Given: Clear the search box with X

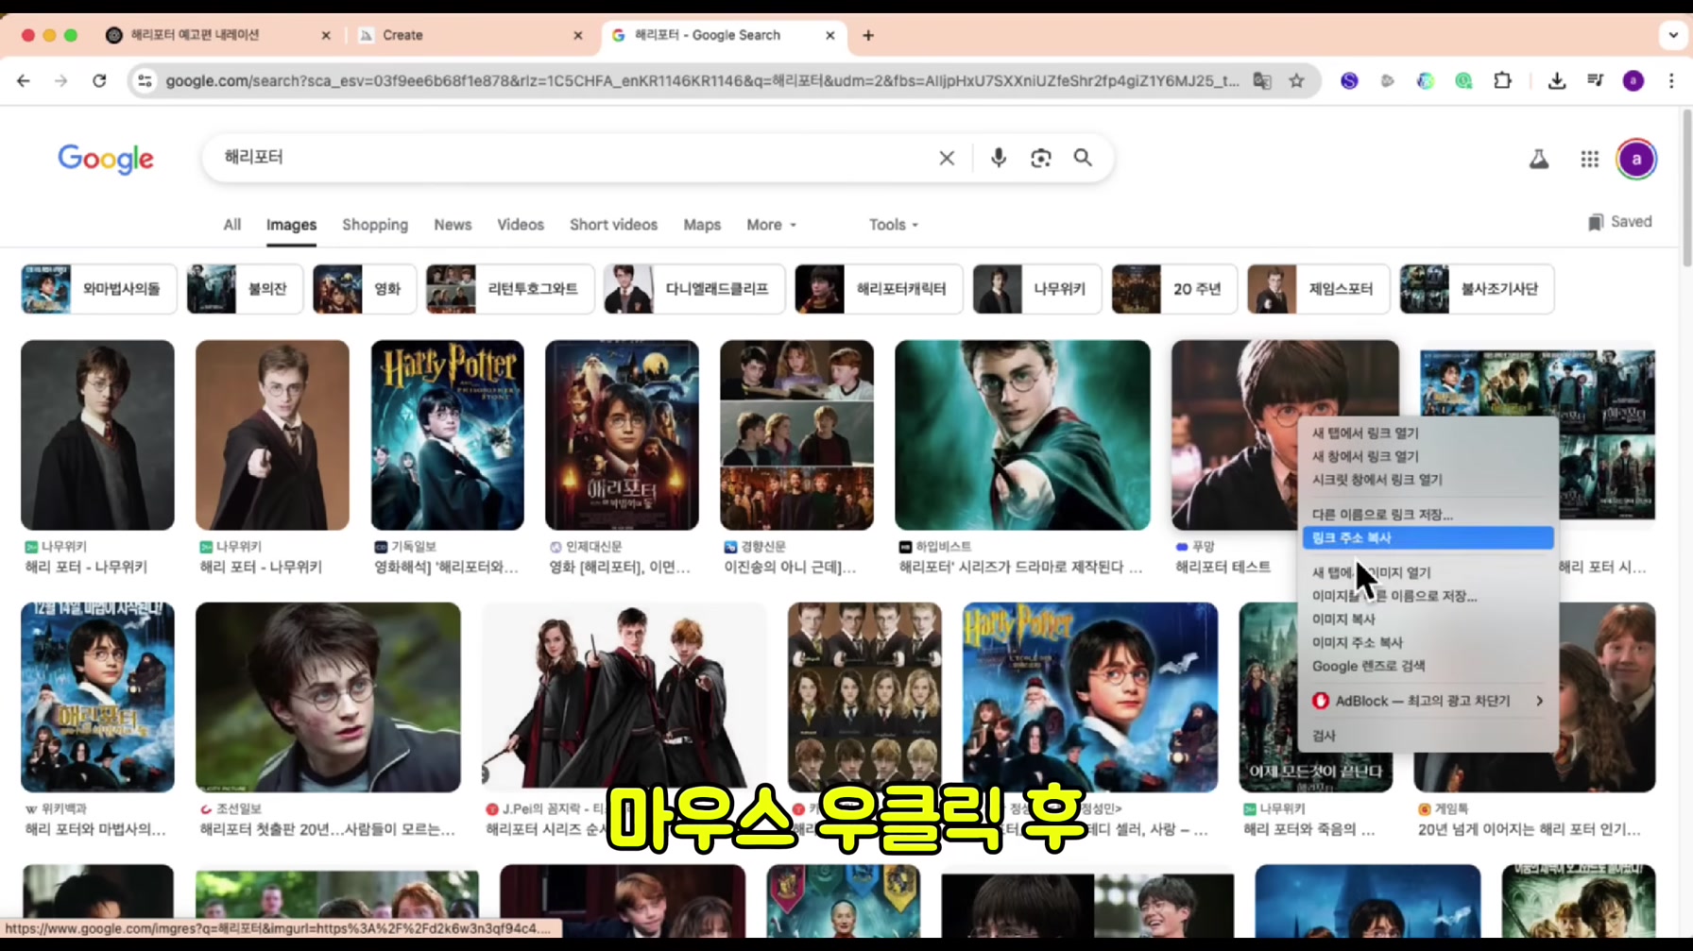Looking at the screenshot, I should (947, 158).
